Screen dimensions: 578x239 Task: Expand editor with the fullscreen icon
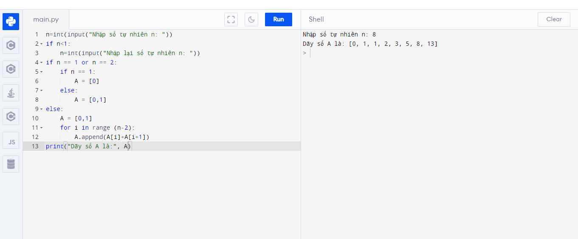(x=231, y=19)
